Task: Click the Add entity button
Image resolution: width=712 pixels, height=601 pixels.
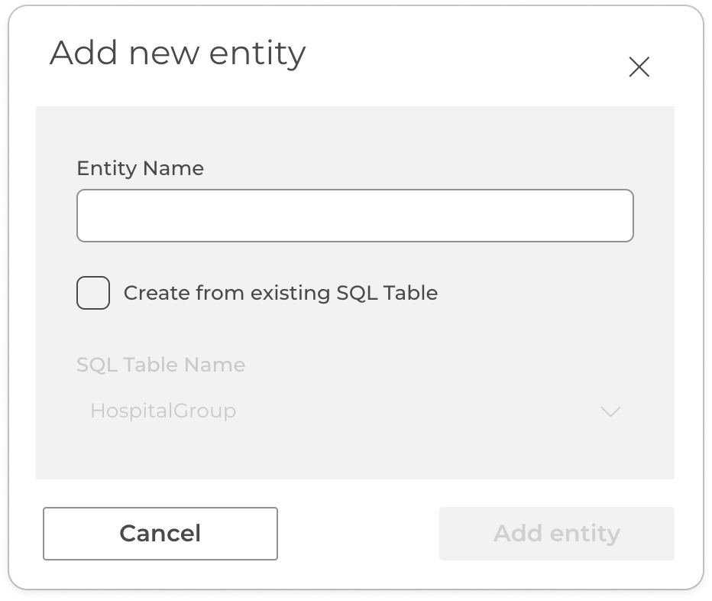Action: click(556, 533)
